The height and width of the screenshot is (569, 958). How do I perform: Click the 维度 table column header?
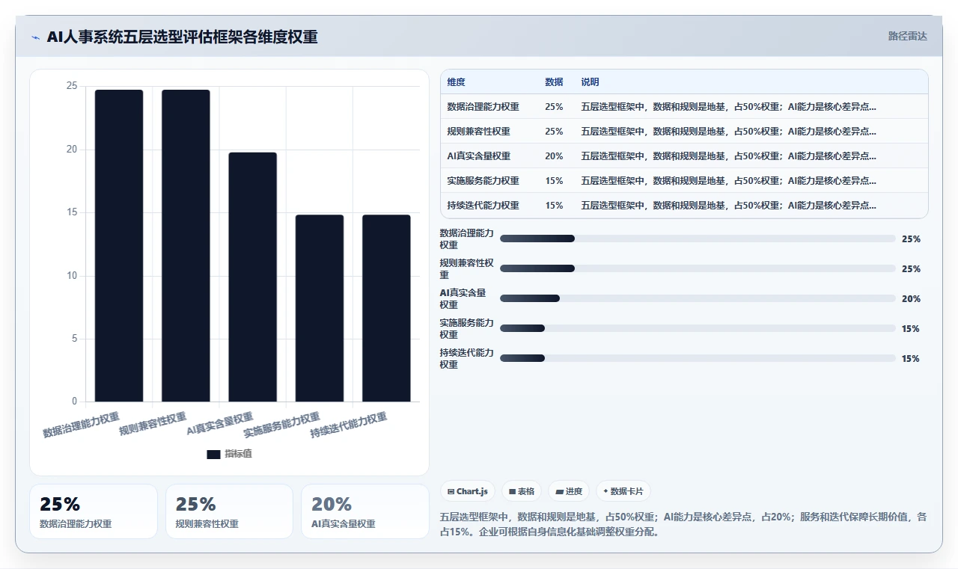tap(456, 82)
